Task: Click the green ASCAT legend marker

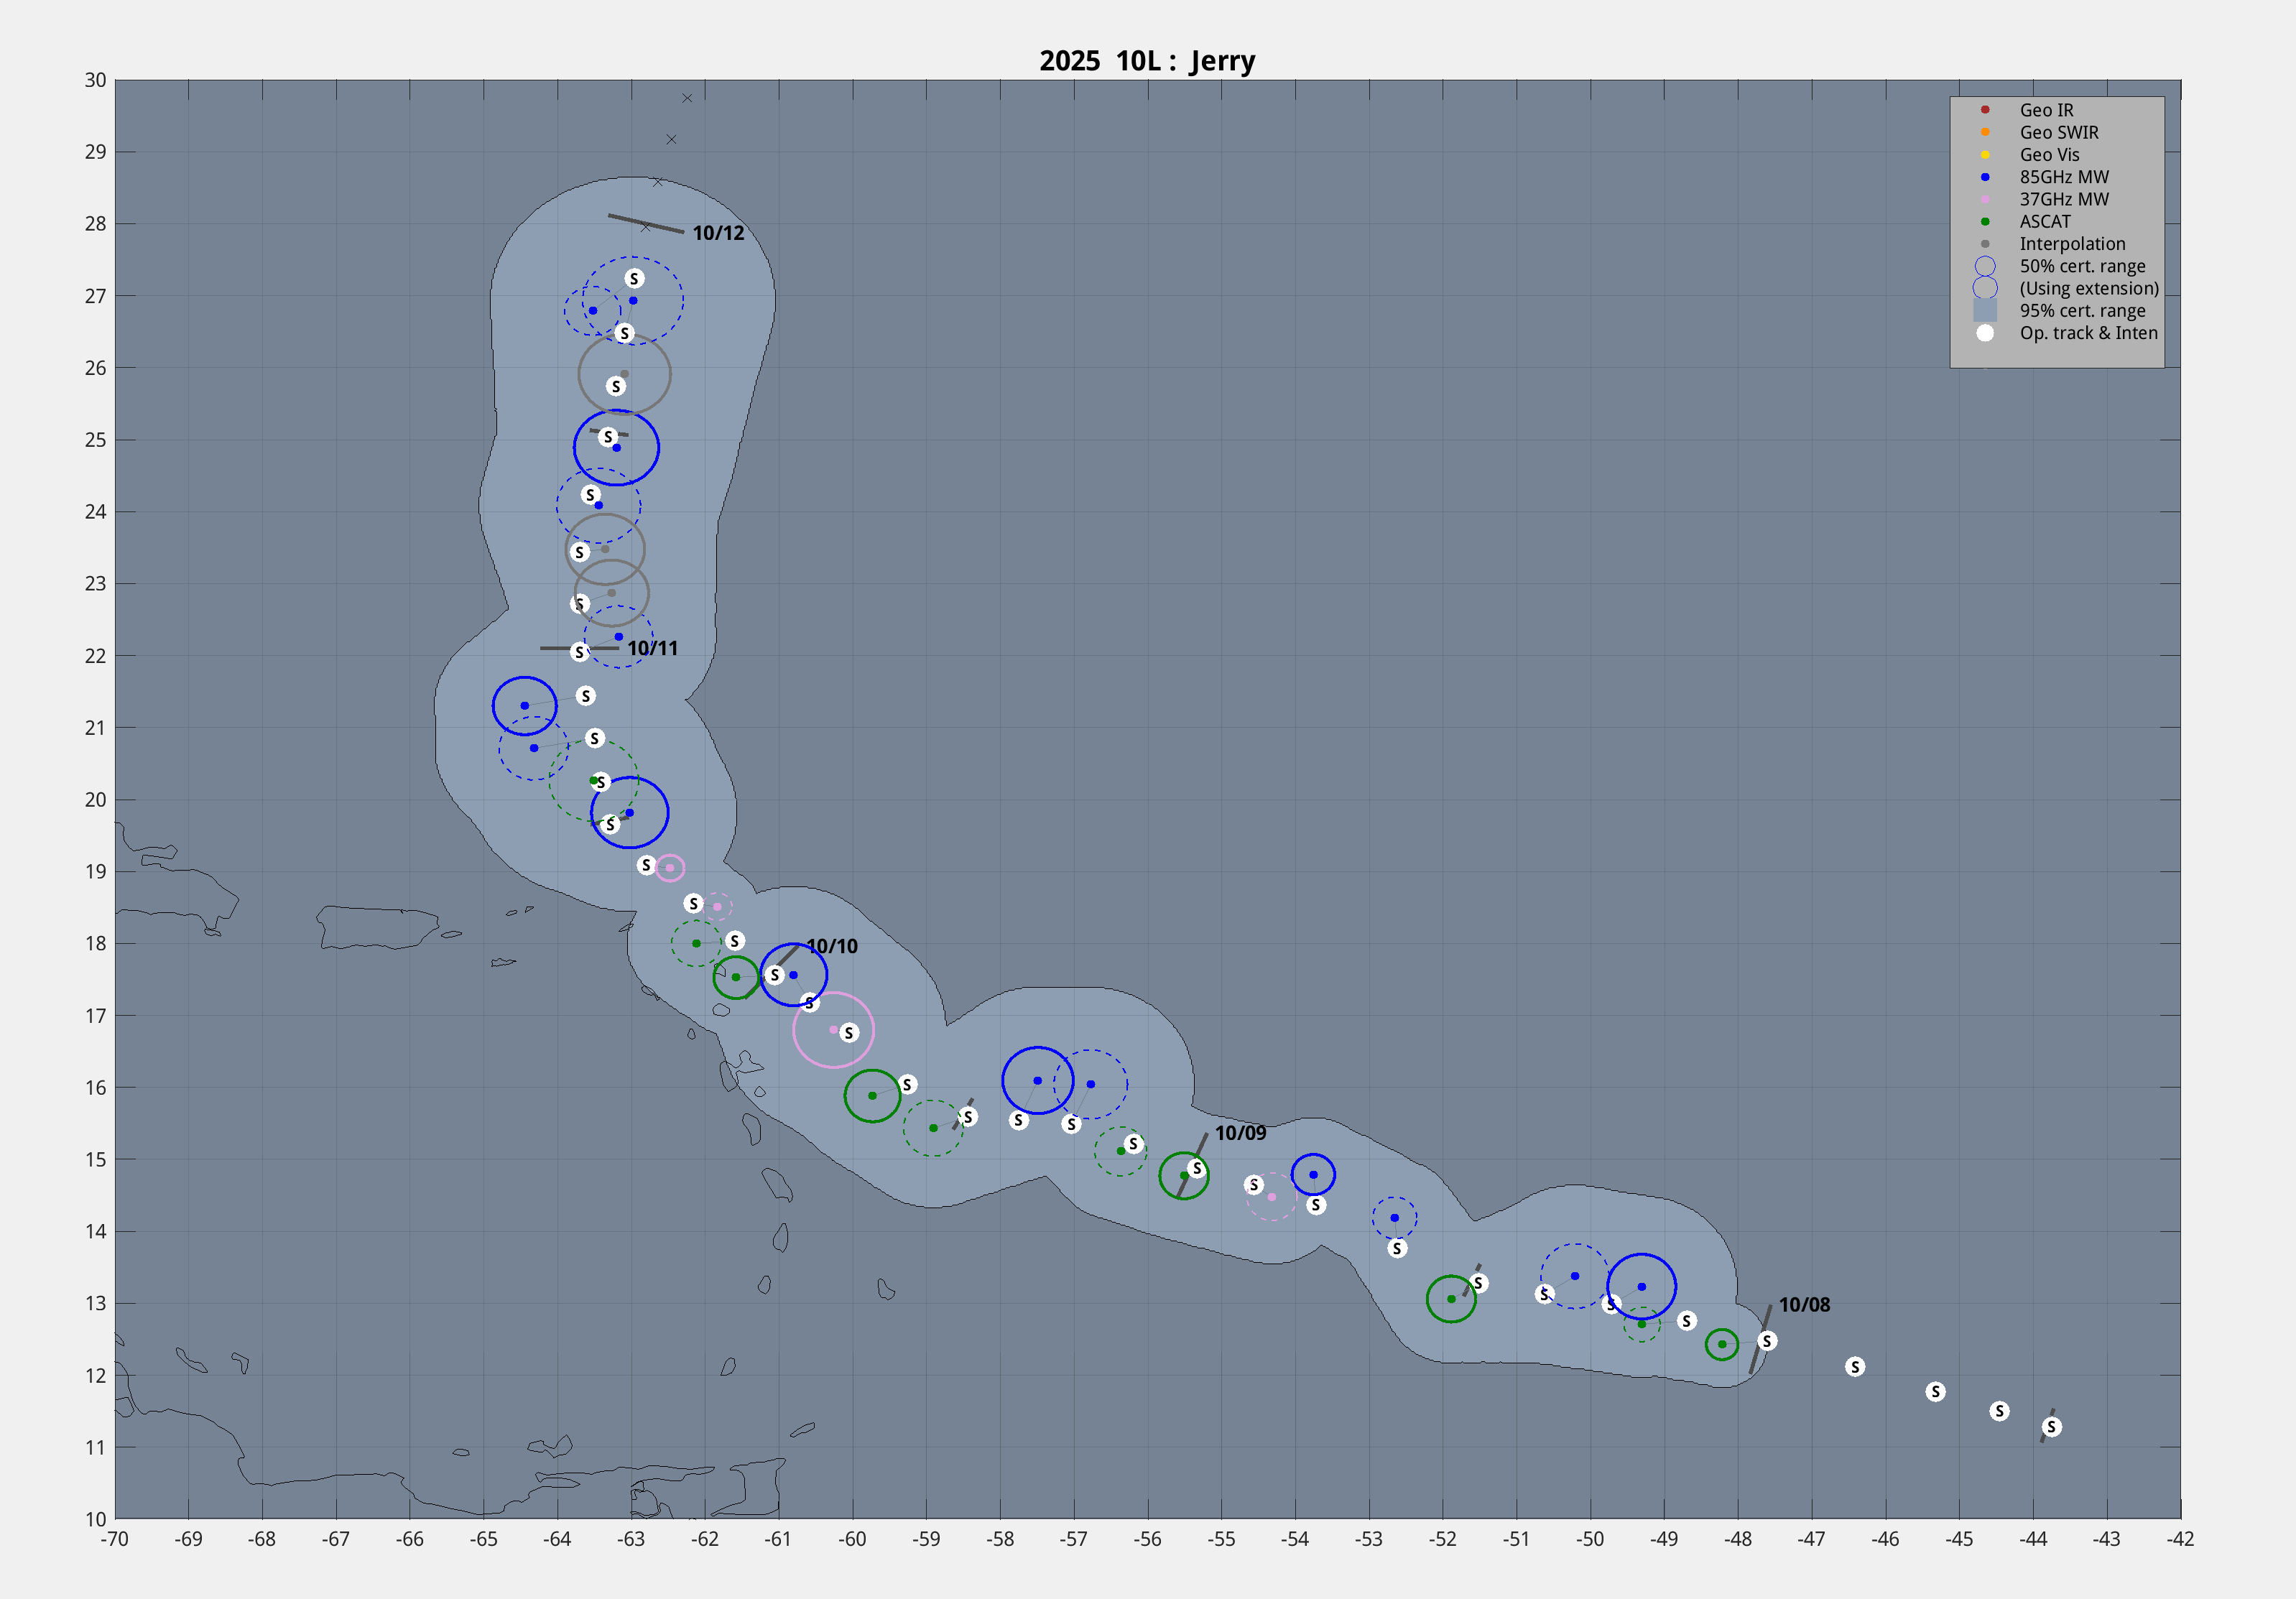Action: (x=1985, y=222)
